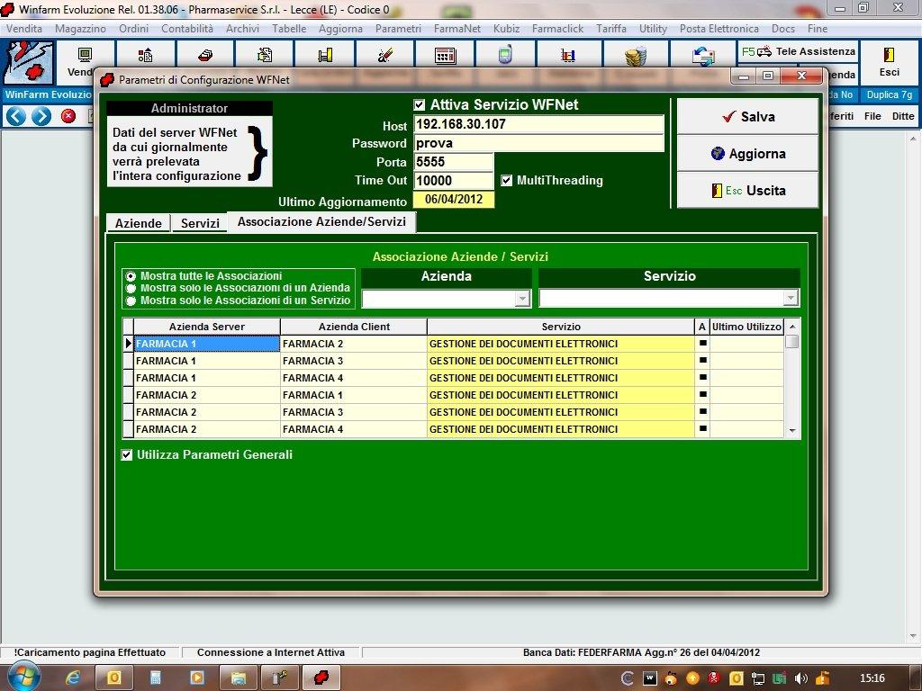Click the red stop icon in navigation bar
The height and width of the screenshot is (691, 922).
click(x=68, y=116)
